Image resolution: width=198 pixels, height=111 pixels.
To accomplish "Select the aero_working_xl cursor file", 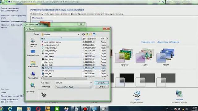I will click(x=51, y=51).
